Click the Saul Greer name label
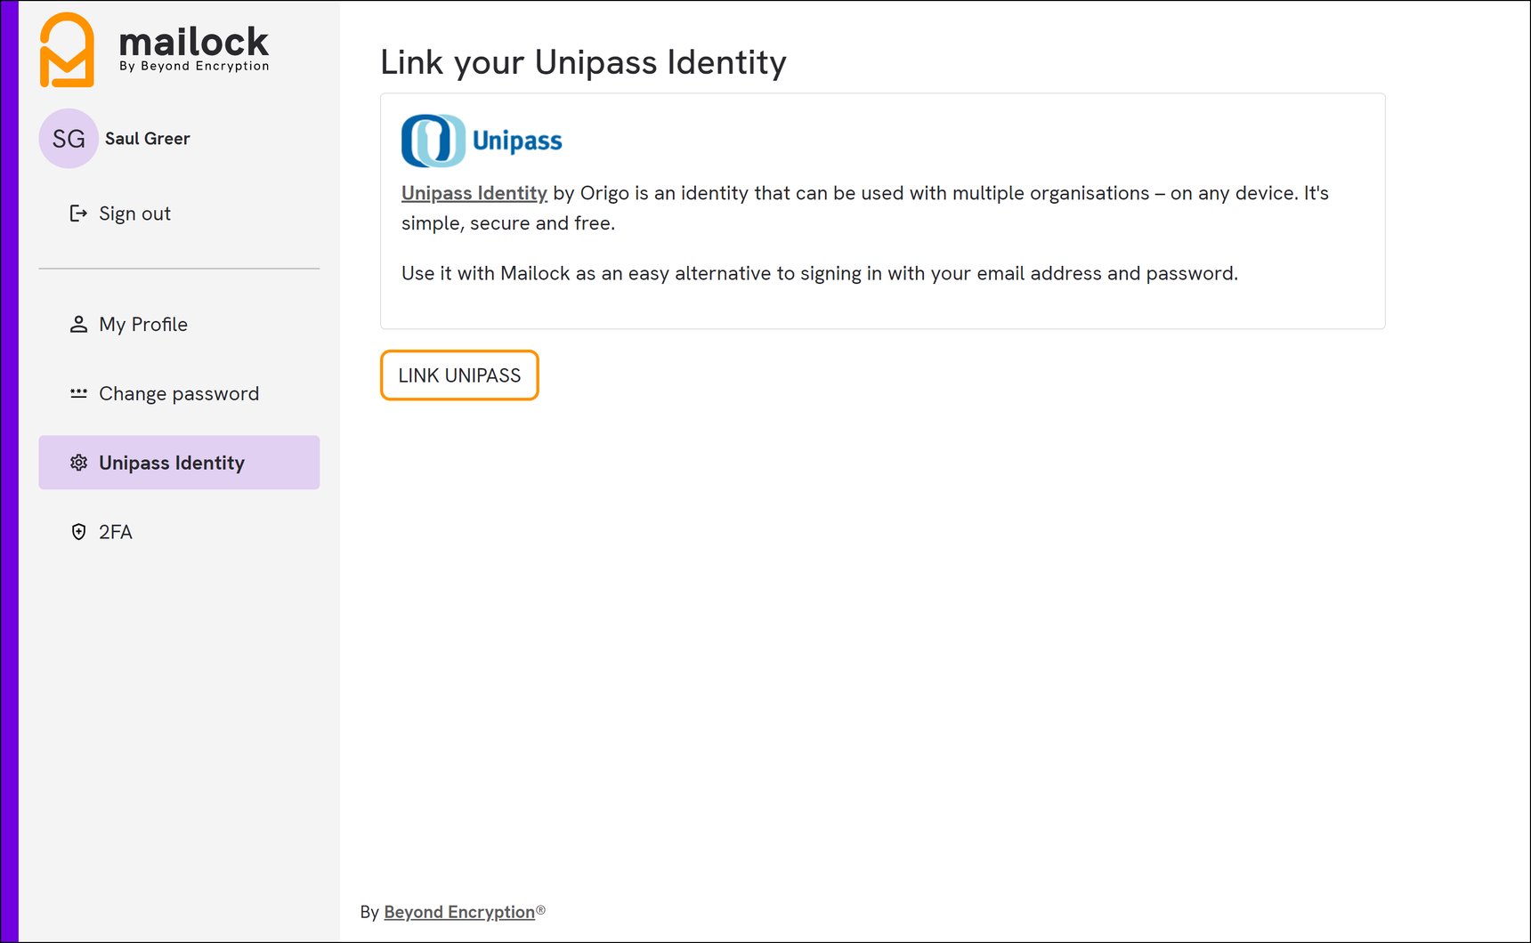Screen dimensions: 1531x943 click(148, 138)
